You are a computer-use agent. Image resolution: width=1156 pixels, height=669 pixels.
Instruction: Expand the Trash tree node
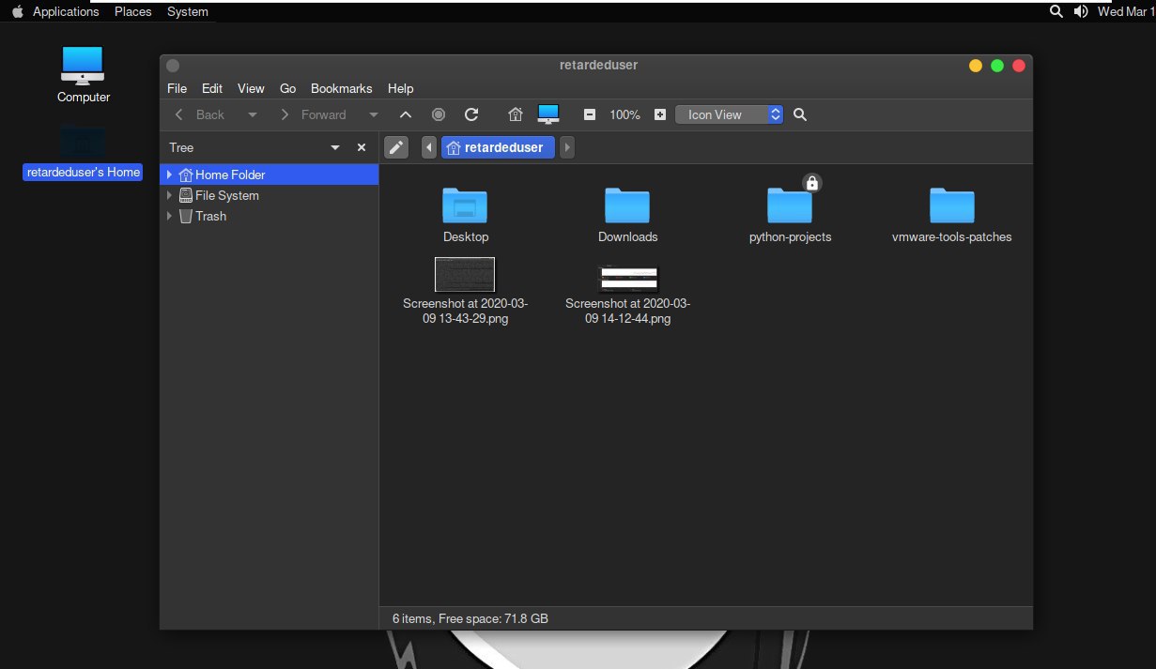[x=169, y=216]
